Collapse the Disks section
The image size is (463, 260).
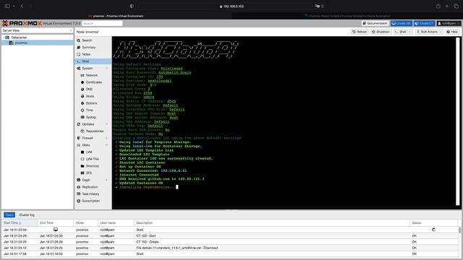[107, 145]
